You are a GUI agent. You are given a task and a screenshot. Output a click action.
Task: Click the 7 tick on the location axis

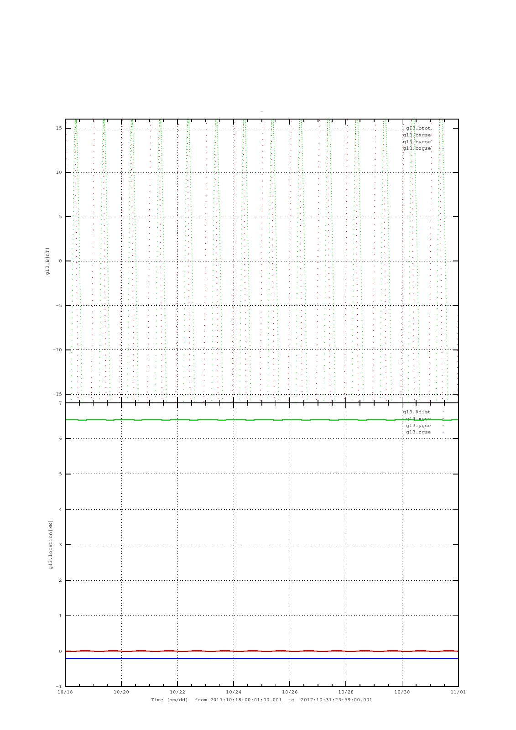coord(60,403)
